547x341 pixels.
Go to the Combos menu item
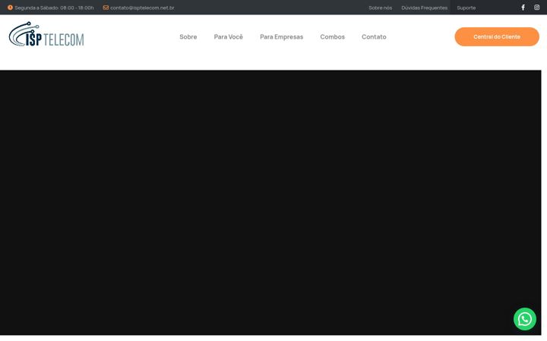[x=333, y=37]
